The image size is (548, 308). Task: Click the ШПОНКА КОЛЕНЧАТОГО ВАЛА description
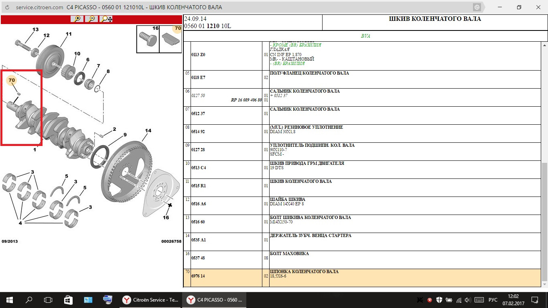(304, 272)
